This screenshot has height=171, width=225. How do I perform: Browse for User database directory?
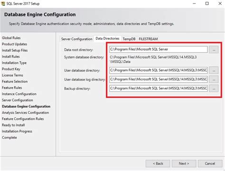click(214, 71)
